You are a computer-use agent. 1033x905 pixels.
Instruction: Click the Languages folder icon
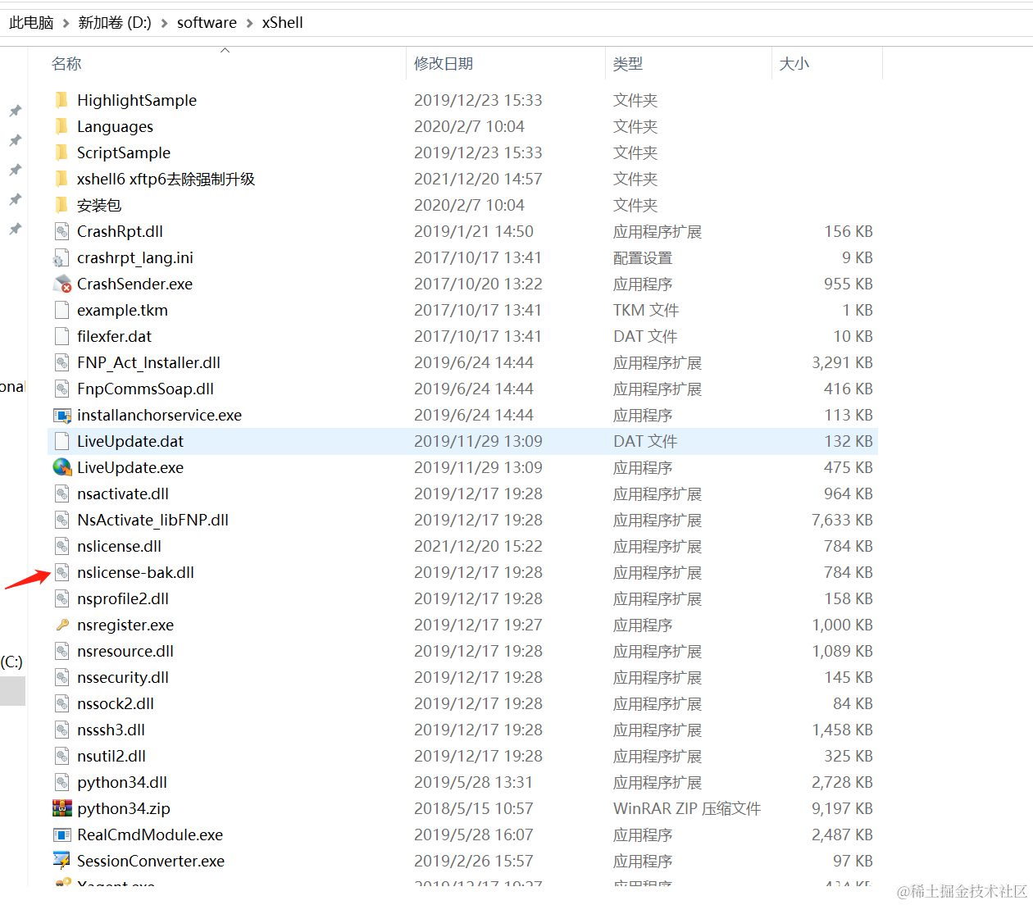61,126
